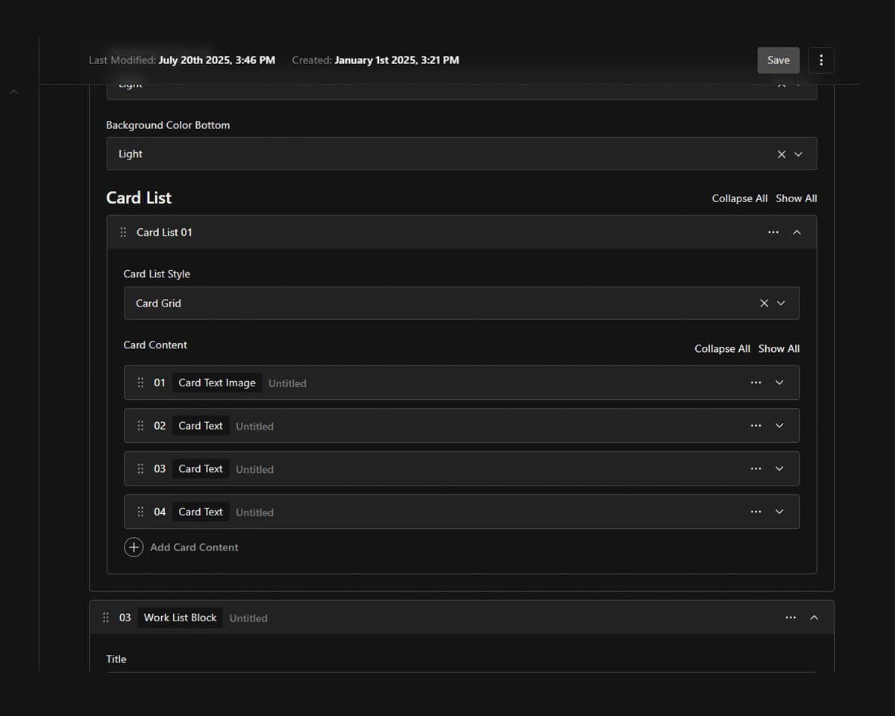Click the Save button
This screenshot has height=716, width=895.
pyautogui.click(x=778, y=60)
